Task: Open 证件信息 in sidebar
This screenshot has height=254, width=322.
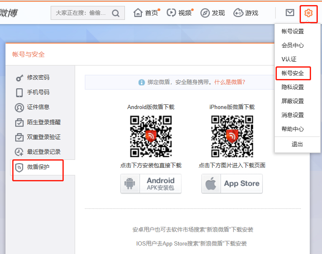Action: [x=38, y=107]
